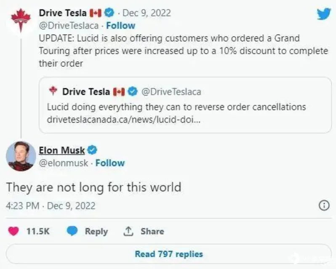Open the Elon Musk name link
The height and width of the screenshot is (269, 336).
(62, 150)
